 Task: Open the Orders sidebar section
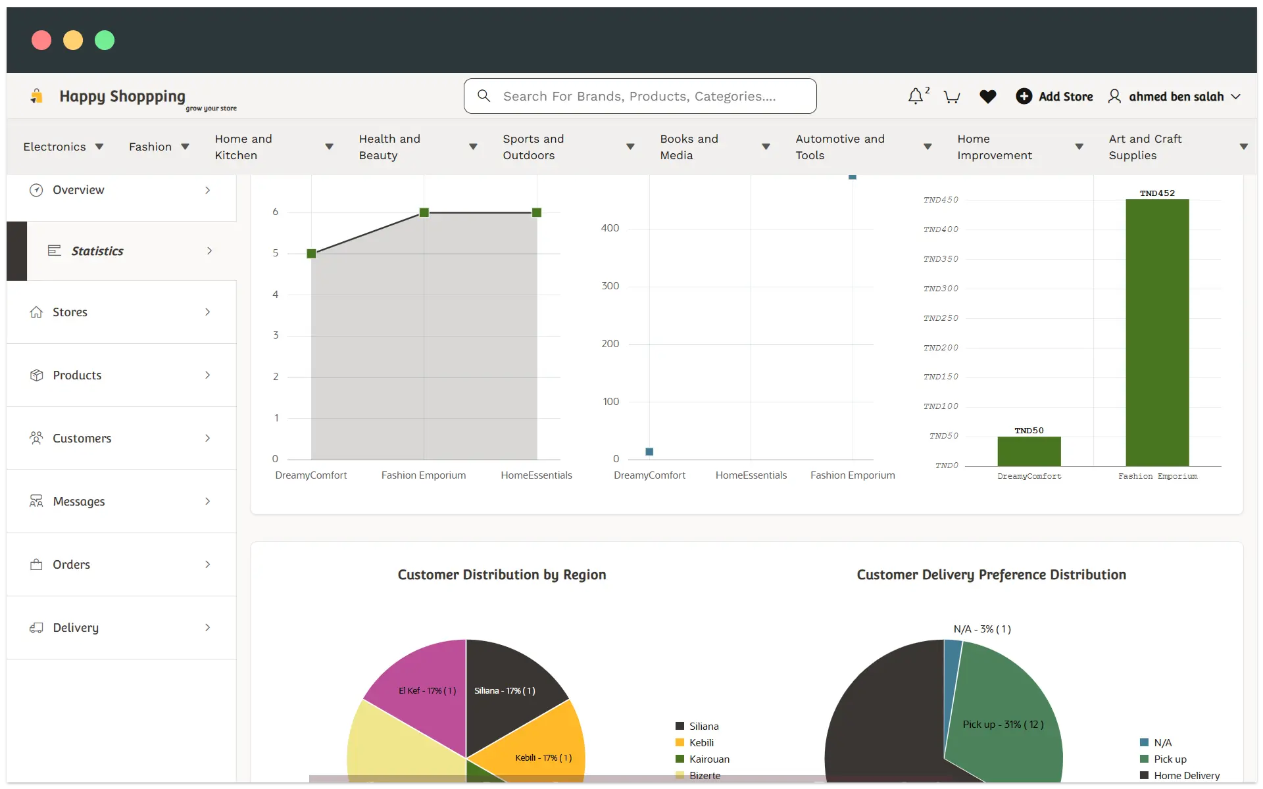pyautogui.click(x=71, y=564)
